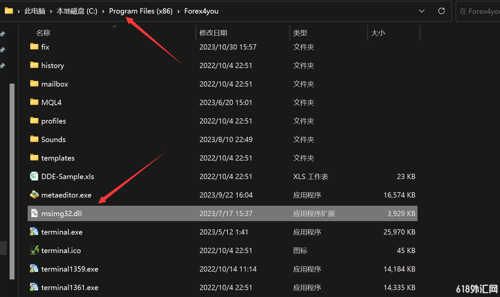
Task: Select the terminal1359.exe file name
Action: (x=70, y=269)
